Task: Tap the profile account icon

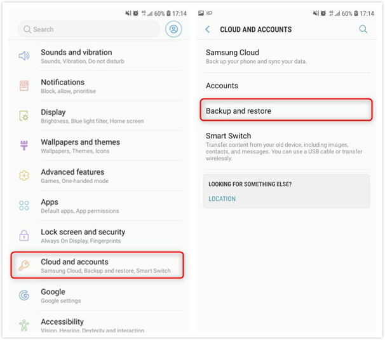Action: click(x=173, y=29)
